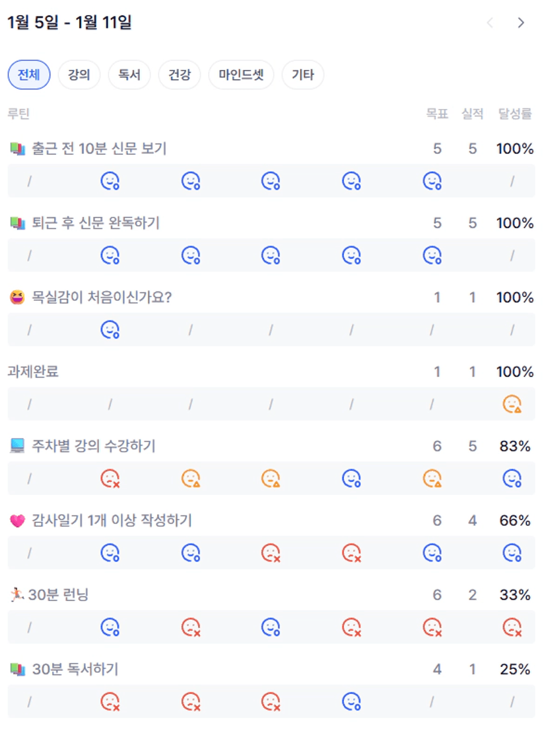Click the orange face icon in 과제완료 row

pyautogui.click(x=512, y=404)
